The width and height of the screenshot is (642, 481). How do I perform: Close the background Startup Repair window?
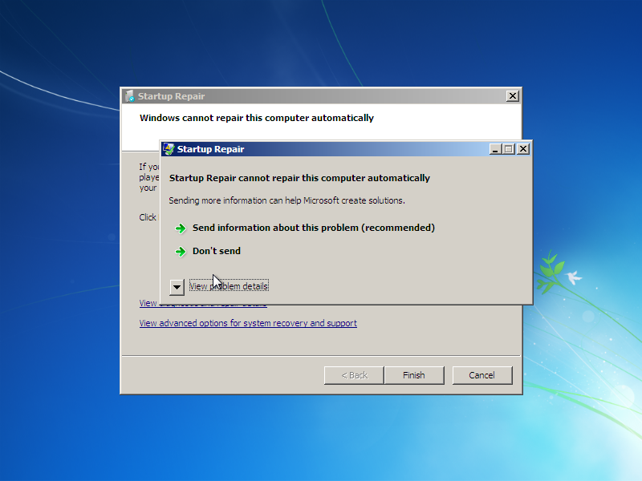click(512, 96)
